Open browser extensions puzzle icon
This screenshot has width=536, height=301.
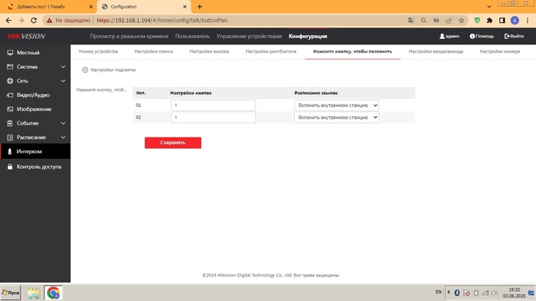pos(489,21)
